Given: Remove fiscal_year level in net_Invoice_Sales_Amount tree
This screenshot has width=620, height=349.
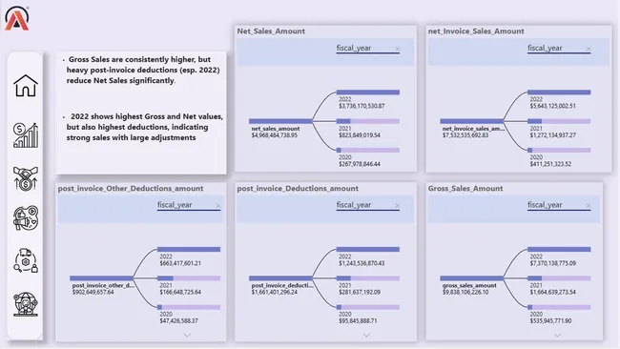Looking at the screenshot, I should 589,49.
